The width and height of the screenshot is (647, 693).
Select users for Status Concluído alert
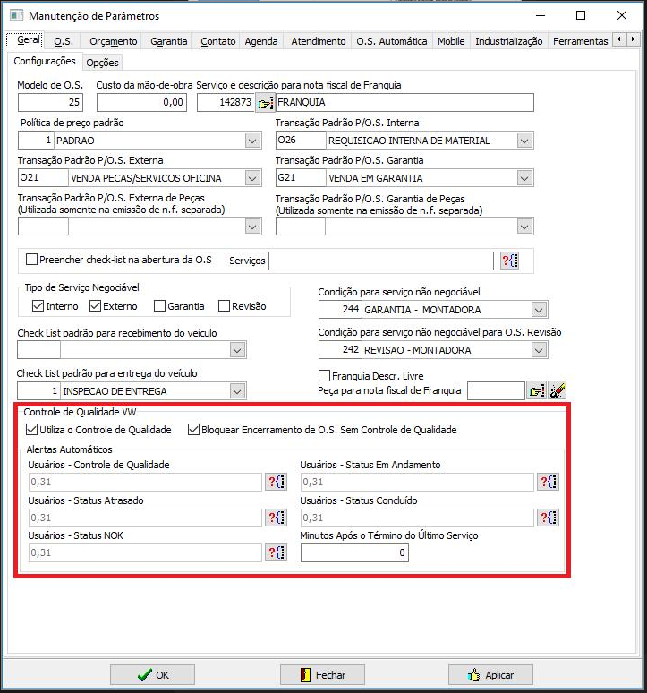549,518
